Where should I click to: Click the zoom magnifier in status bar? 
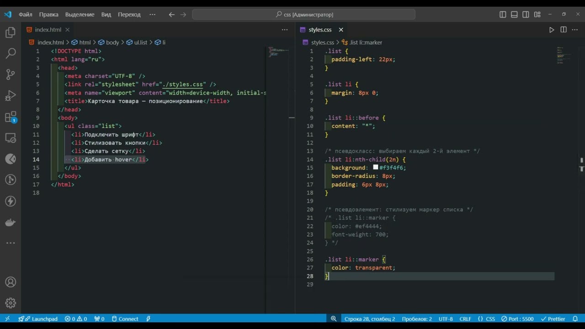(334, 319)
